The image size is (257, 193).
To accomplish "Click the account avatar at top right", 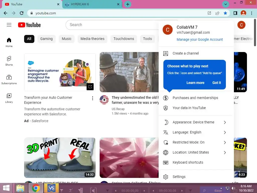I will (241, 25).
